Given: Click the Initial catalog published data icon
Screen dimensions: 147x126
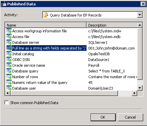Looking at the screenshot, I should click(x=9, y=54).
